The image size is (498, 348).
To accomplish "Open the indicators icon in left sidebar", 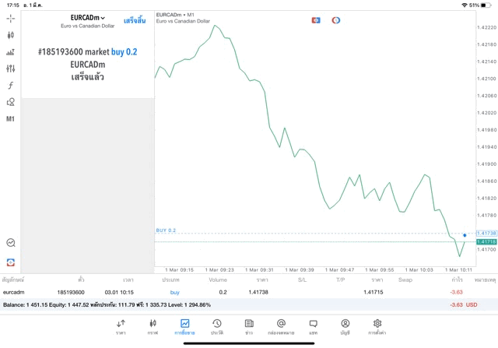I will click(x=10, y=52).
